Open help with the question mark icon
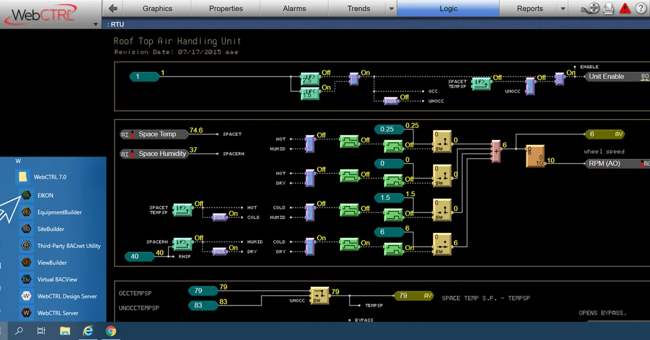 pos(641,8)
